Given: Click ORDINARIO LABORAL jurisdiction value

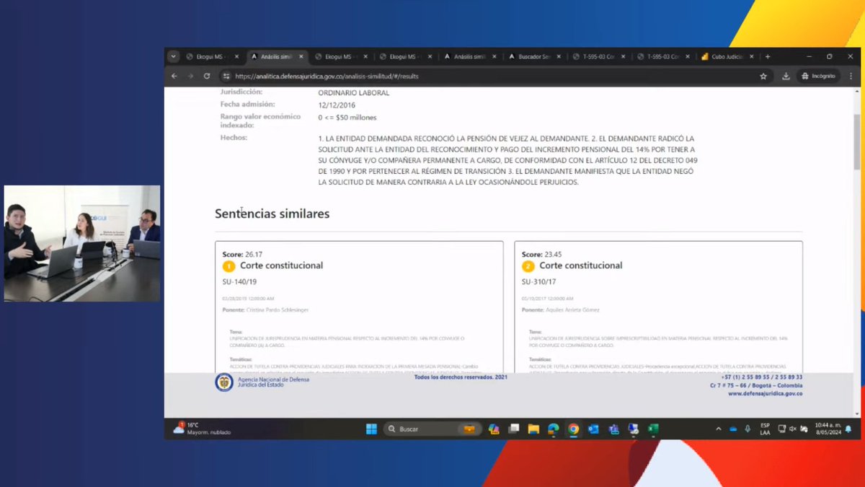Looking at the screenshot, I should 353,92.
